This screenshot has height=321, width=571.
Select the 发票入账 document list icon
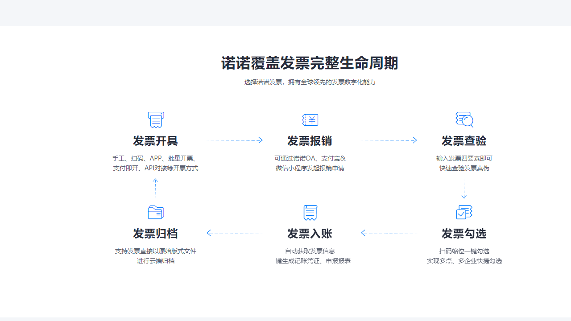tap(310, 212)
